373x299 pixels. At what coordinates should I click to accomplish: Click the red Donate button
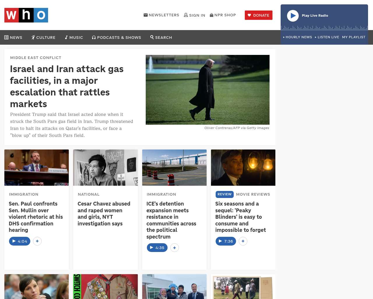pos(258,15)
